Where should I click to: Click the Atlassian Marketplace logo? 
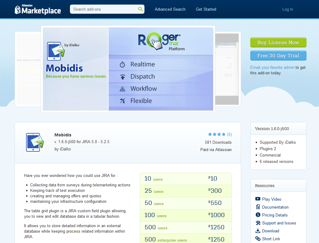(38, 10)
